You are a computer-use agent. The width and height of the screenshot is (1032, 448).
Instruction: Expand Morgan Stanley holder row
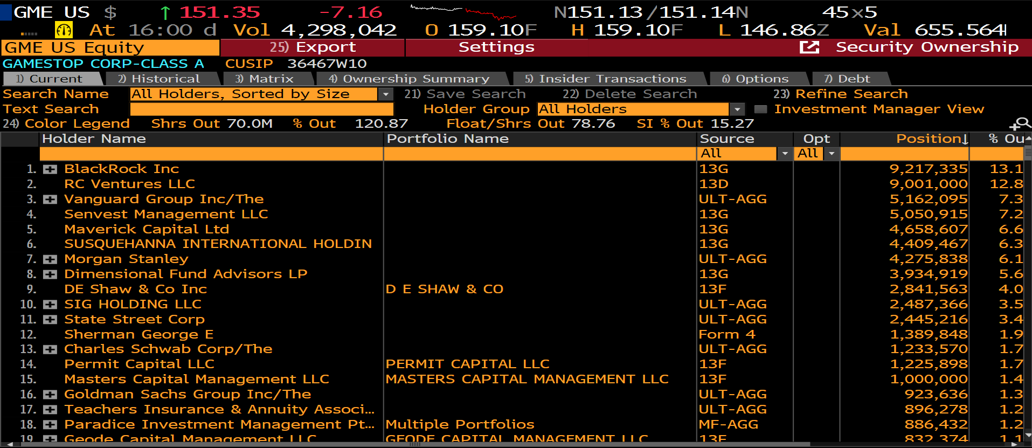click(x=50, y=259)
